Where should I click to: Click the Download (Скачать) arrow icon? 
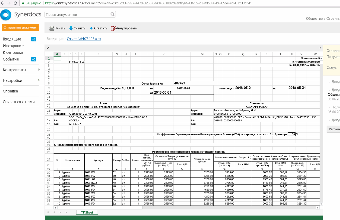[71, 28]
